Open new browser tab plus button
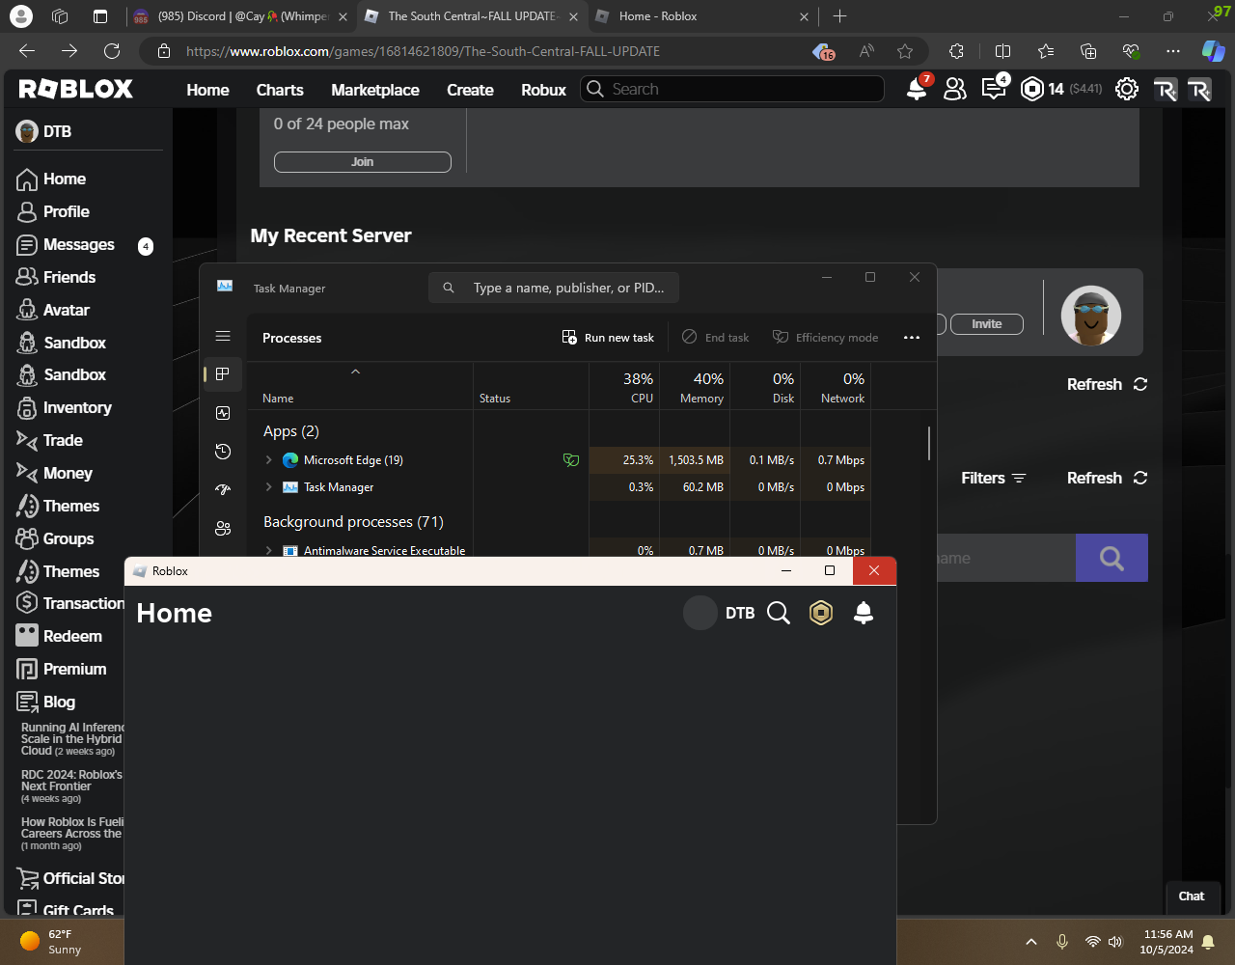The width and height of the screenshot is (1235, 965). pyautogui.click(x=839, y=16)
